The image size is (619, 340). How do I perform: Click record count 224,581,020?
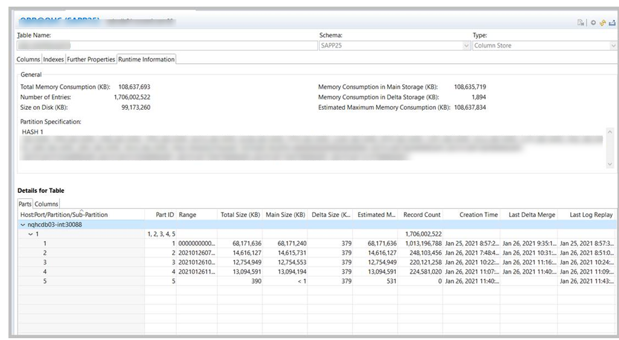(x=426, y=272)
